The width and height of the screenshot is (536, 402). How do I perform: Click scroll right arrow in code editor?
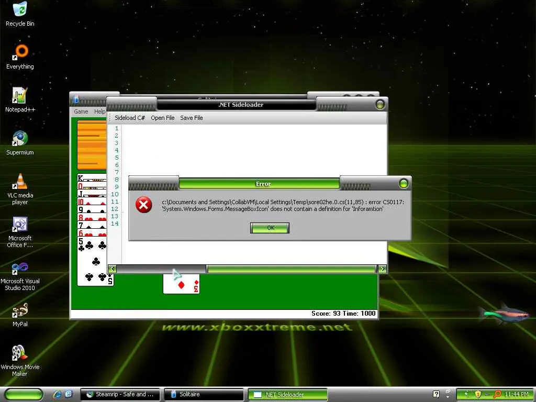(x=383, y=269)
